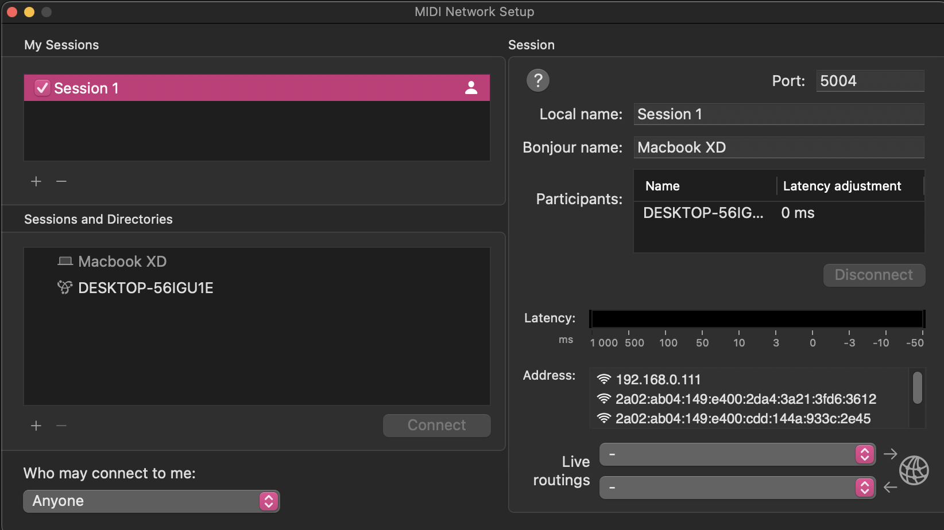Open the incoming Live routings dropdown
944x530 pixels.
point(737,488)
